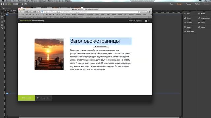The width and height of the screenshot is (211, 118).
Task: Switch to Publish mode in Muse
Action: 197,4
